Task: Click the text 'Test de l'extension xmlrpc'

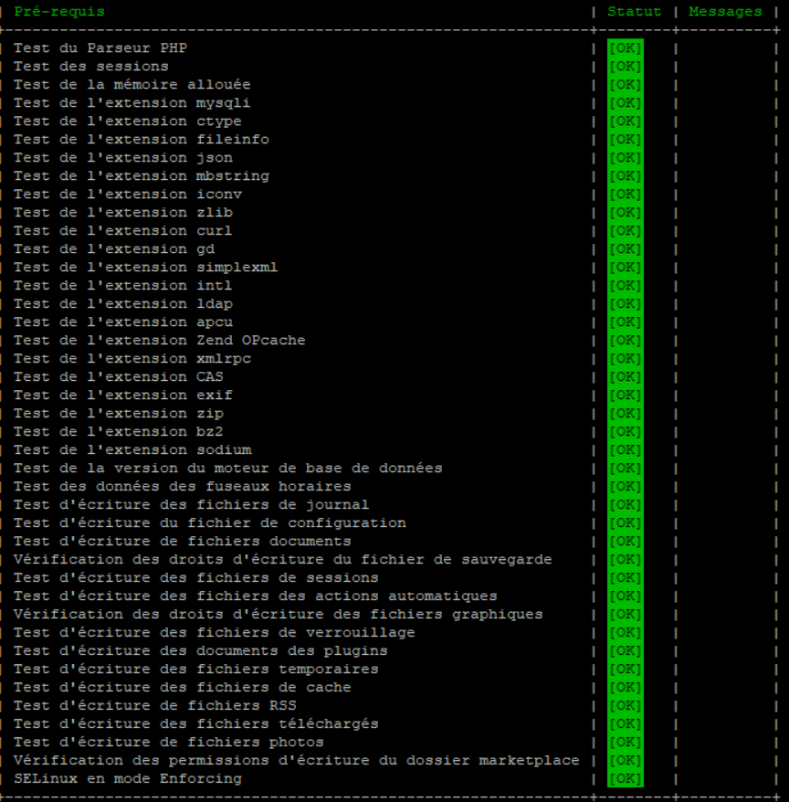Action: (131, 359)
